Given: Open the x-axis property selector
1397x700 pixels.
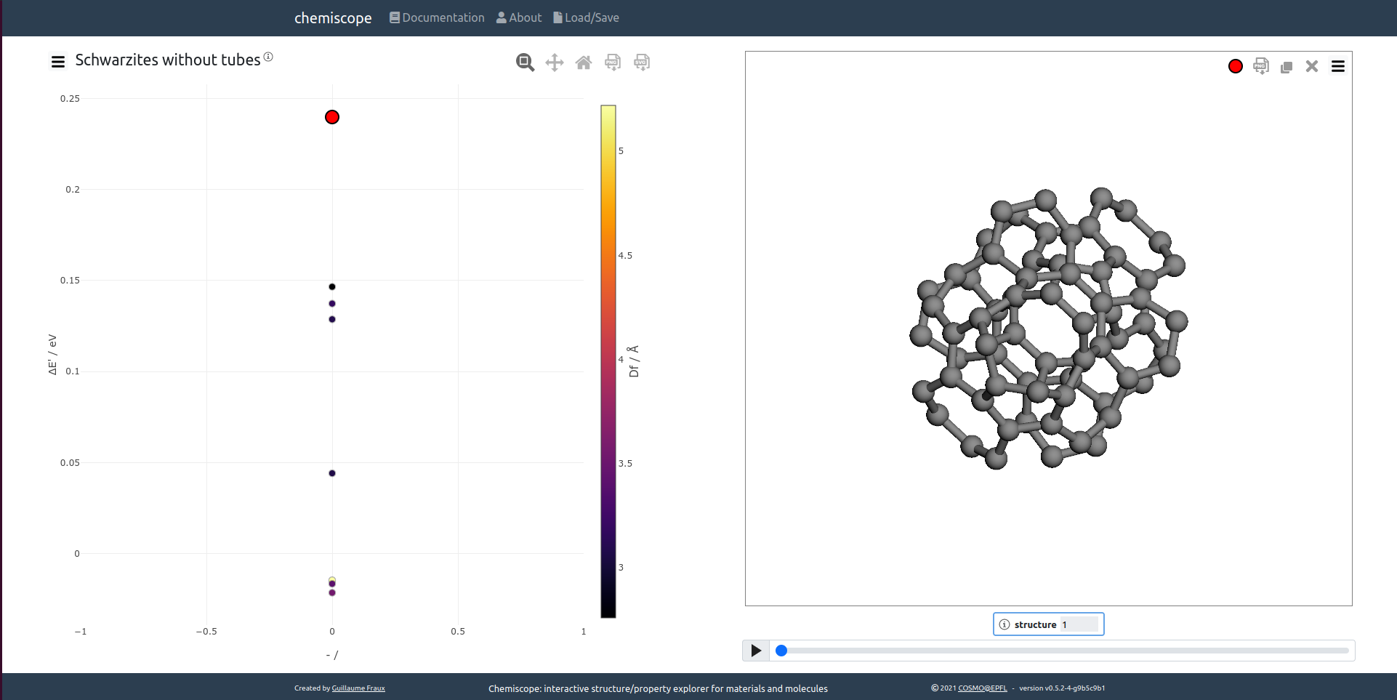Looking at the screenshot, I should pyautogui.click(x=331, y=654).
